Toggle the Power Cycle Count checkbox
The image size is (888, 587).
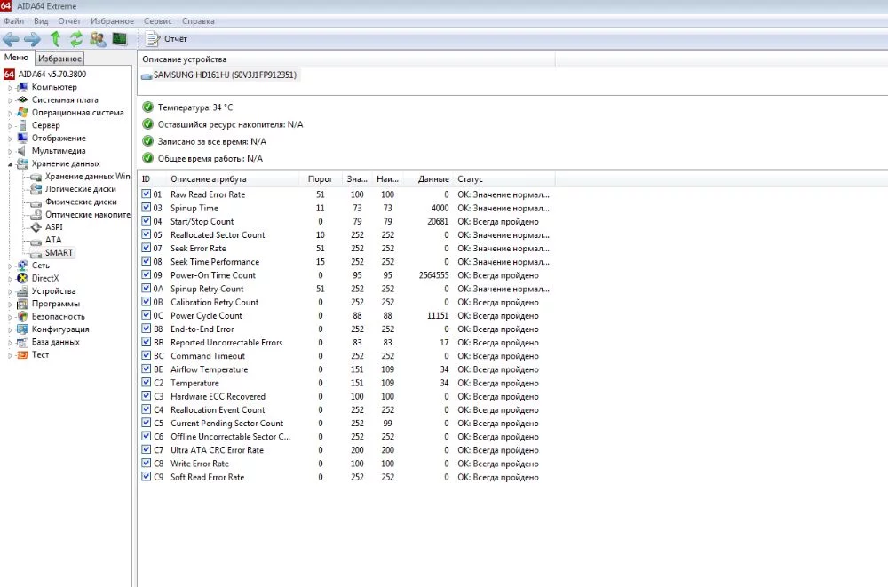click(x=147, y=315)
